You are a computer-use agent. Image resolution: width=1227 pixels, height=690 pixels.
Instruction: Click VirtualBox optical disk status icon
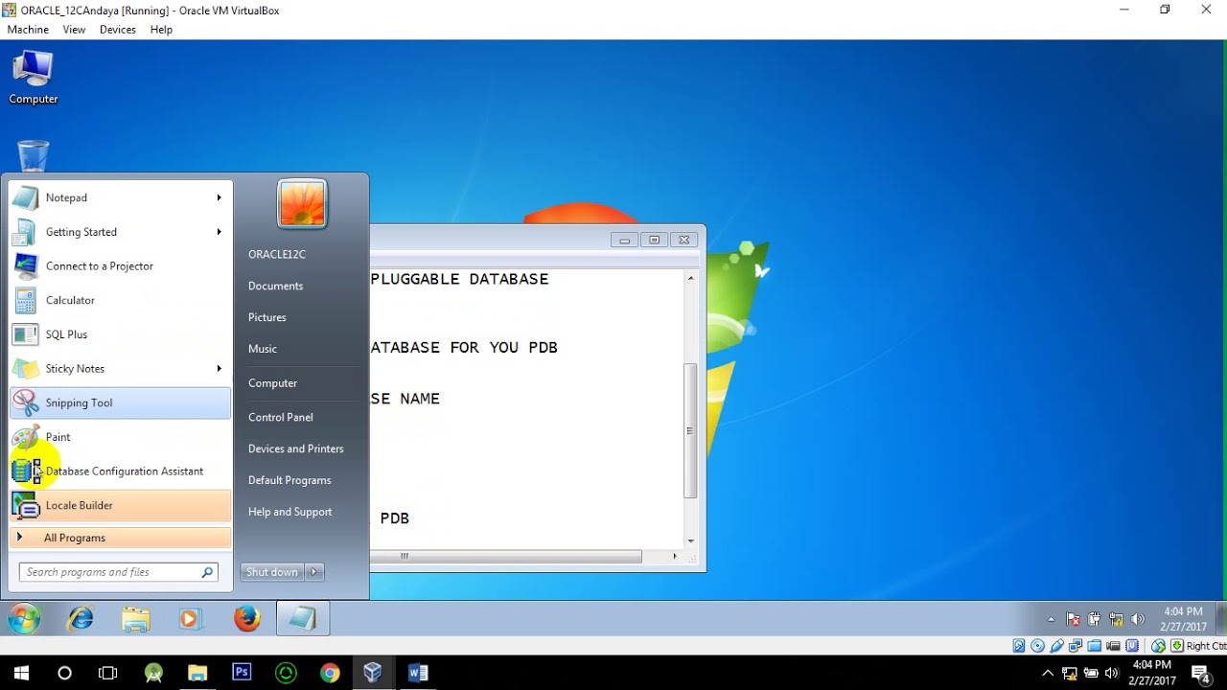pos(1038,646)
